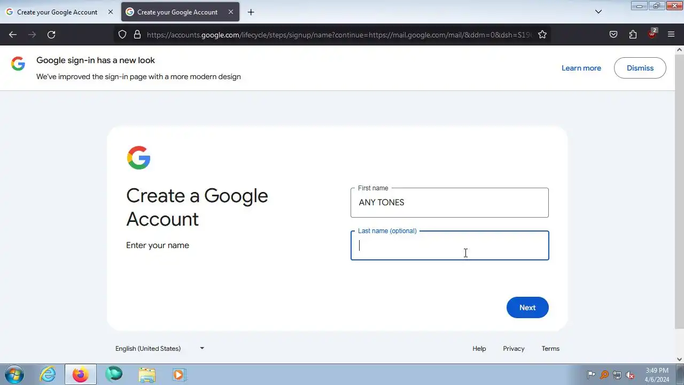Image resolution: width=684 pixels, height=385 pixels.
Task: Launch Internet Explorer from the taskbar
Action: (x=48, y=374)
